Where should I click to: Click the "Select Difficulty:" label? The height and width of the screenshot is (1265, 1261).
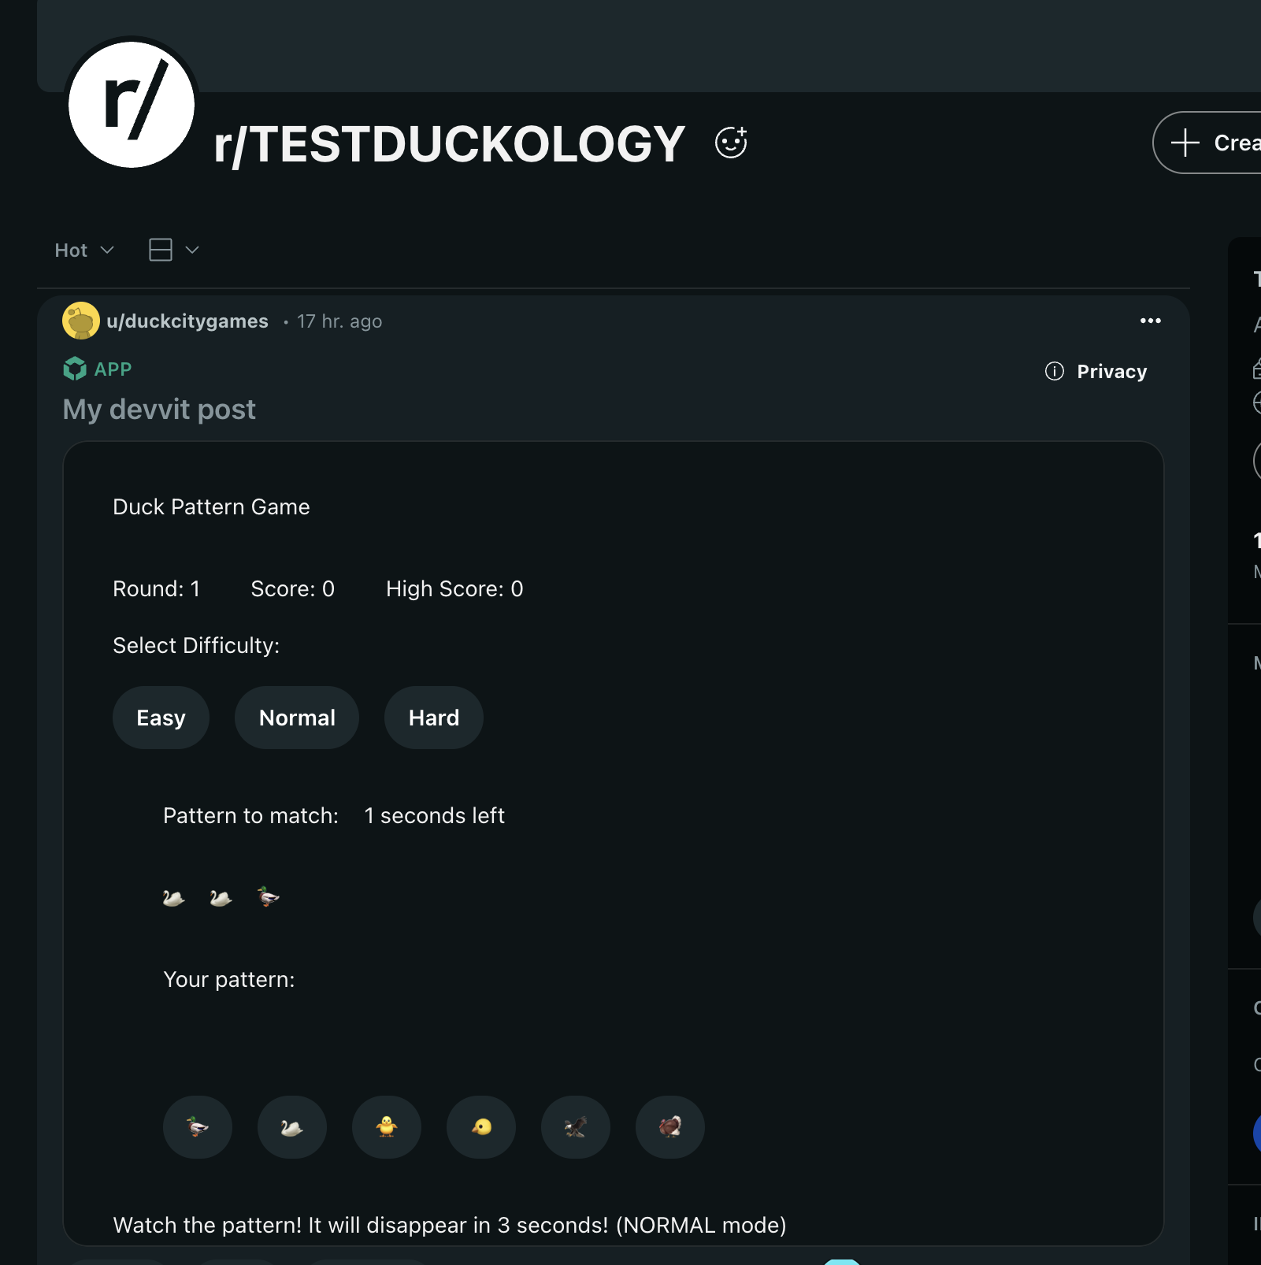click(x=196, y=645)
